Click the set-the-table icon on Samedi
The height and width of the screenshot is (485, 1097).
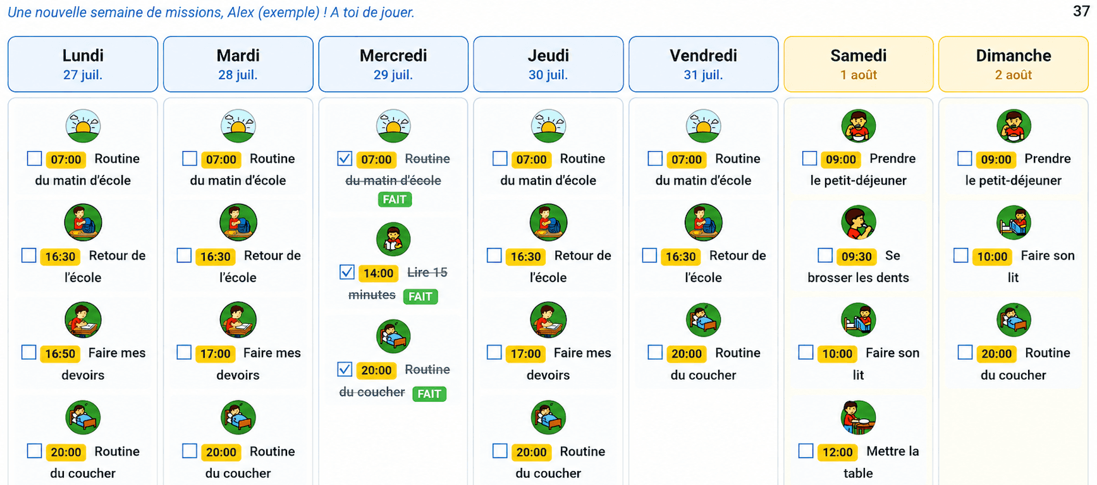858,417
